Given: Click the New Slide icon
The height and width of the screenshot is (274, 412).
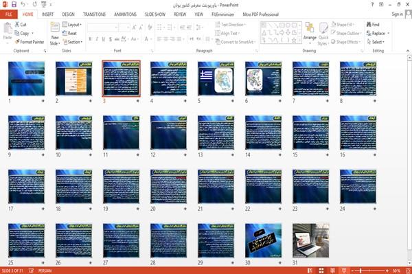Looking at the screenshot, I should point(55,34).
